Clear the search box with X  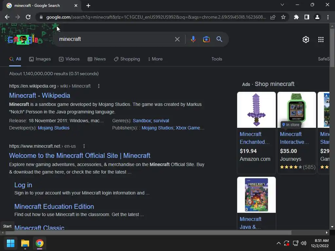click(177, 39)
